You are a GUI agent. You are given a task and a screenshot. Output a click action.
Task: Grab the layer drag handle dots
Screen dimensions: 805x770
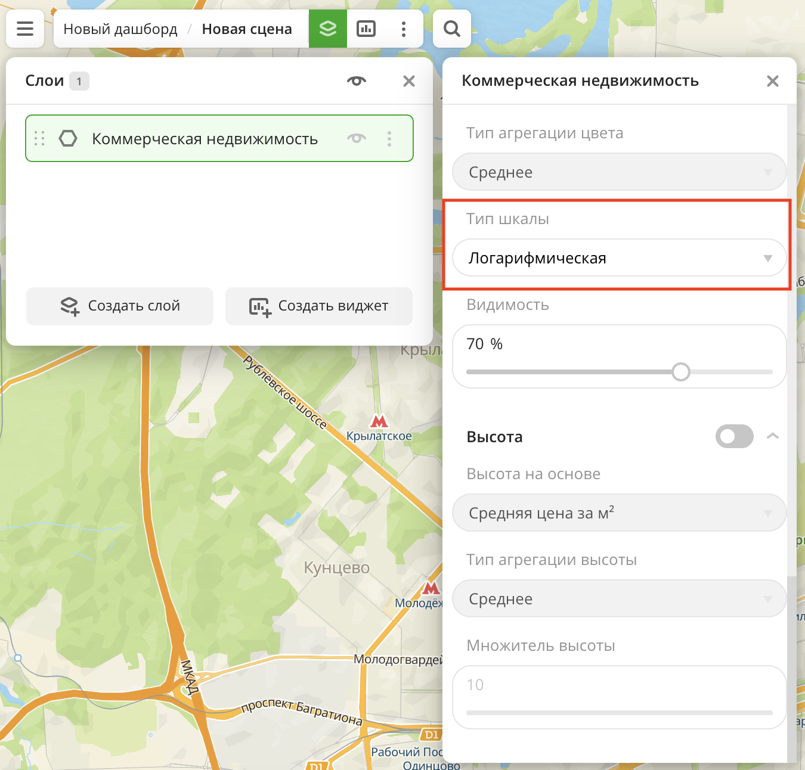click(39, 139)
